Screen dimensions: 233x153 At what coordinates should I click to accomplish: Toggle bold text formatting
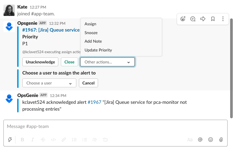point(23,140)
